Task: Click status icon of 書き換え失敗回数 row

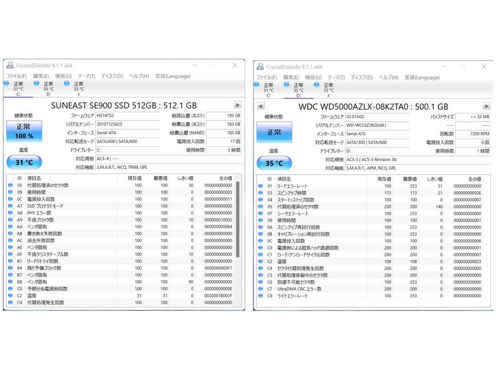Action: [11, 233]
